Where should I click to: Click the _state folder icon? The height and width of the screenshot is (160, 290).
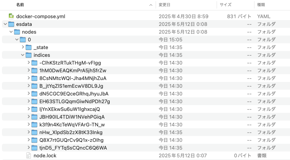coord(29,48)
